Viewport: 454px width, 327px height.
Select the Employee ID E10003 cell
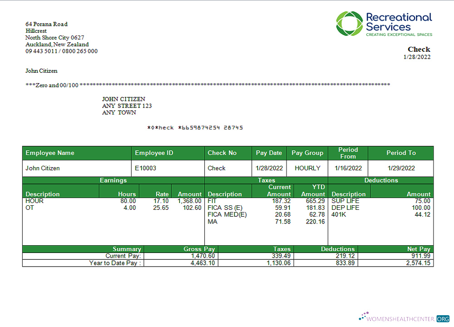tap(145, 168)
